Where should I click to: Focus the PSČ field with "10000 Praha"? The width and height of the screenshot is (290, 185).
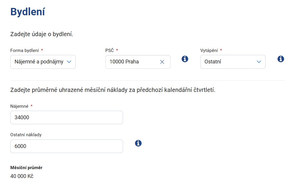pos(138,62)
